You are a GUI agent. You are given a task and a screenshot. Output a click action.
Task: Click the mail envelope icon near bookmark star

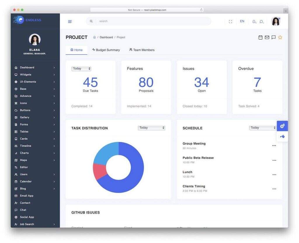tap(267, 37)
